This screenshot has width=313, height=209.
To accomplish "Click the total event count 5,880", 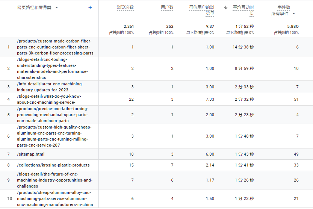I will click(293, 26).
